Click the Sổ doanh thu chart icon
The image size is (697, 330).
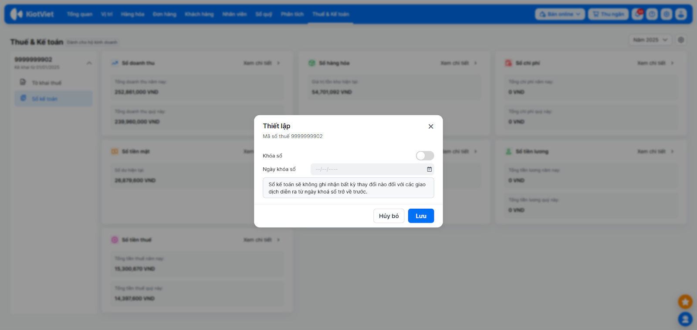115,63
